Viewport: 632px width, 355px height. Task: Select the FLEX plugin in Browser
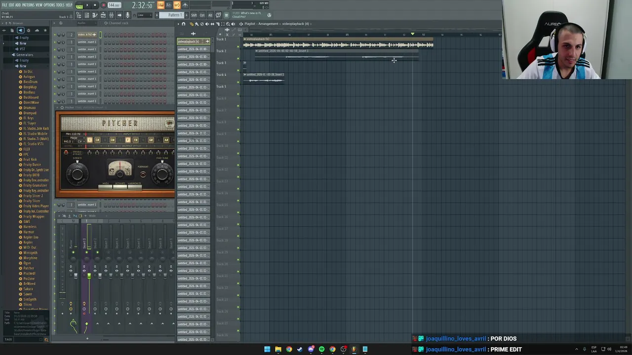(x=27, y=149)
